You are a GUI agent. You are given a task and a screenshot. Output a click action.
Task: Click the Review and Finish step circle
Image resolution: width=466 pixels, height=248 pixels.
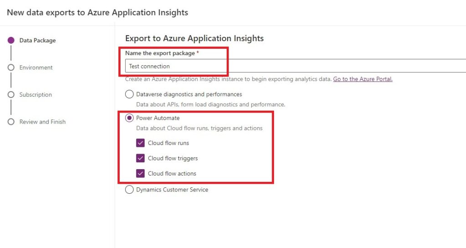11,122
